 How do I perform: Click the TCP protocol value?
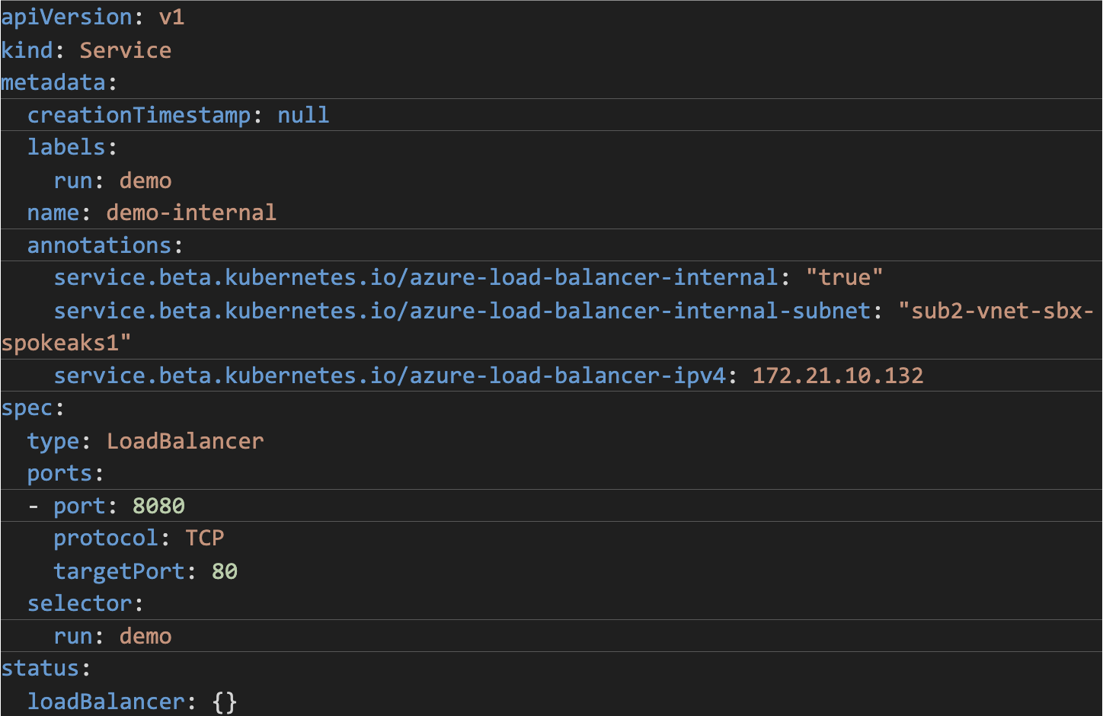204,539
